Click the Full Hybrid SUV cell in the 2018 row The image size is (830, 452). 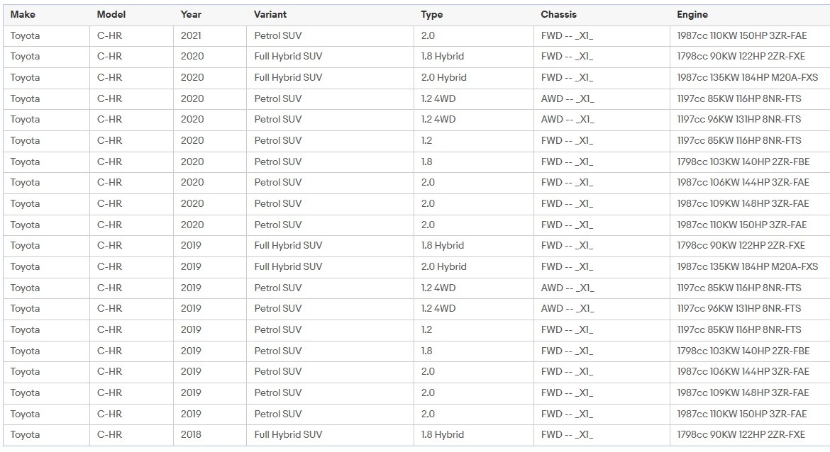288,434
